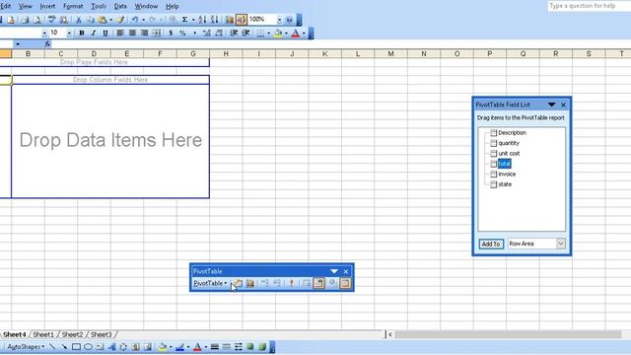Image resolution: width=631 pixels, height=355 pixels.
Task: Align cell text right
Action: pos(144,33)
